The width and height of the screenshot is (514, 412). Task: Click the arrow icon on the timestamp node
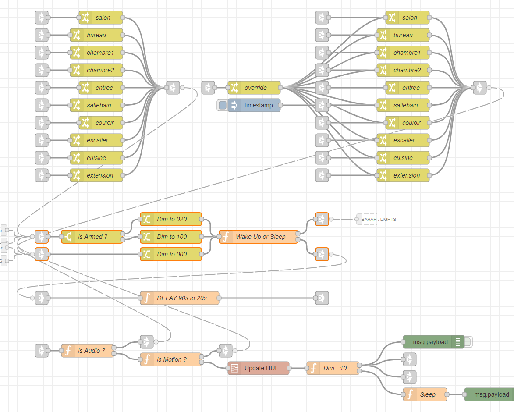pyautogui.click(x=234, y=105)
